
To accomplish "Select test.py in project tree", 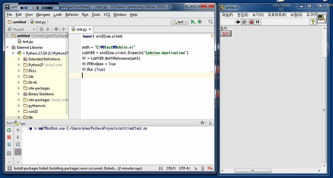I will pyautogui.click(x=25, y=42).
